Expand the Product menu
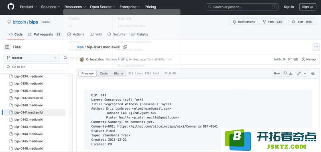Viewport: 321px width, 152px height. pos(28,7)
